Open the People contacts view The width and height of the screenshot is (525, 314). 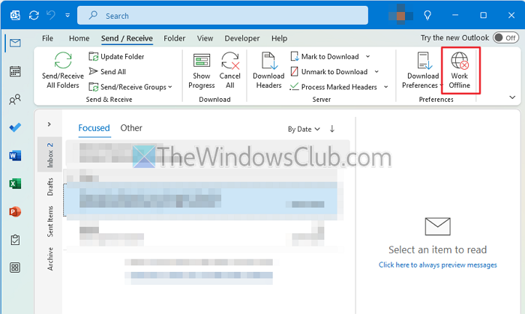(15, 100)
